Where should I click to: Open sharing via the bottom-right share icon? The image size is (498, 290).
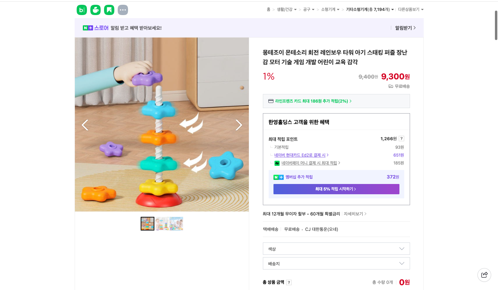(484, 275)
